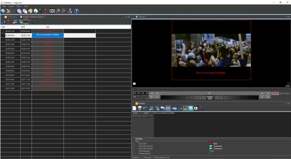Viewport: 291px width, 159px height.
Task: Open the dropdown arrow of the Preview panel
Action: point(286,17)
